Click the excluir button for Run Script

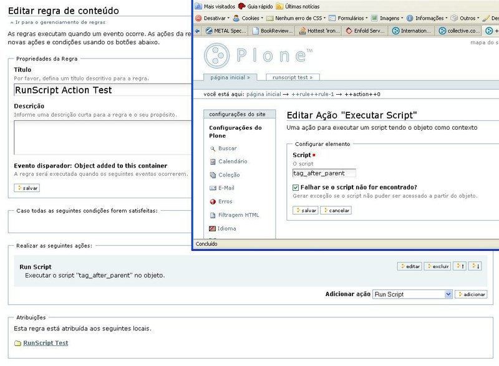(437, 266)
